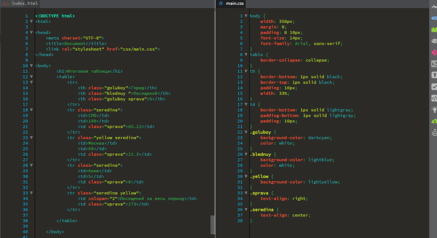Collapse the body selector block in main.css

[246, 16]
